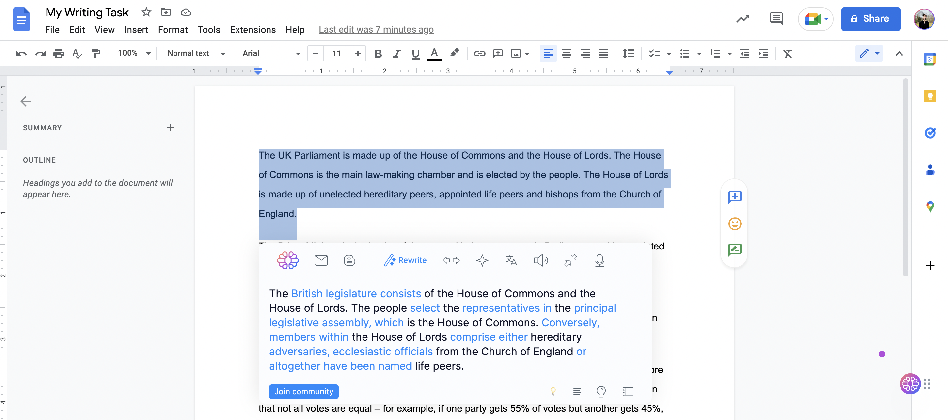Toggle underline formatting
Image resolution: width=948 pixels, height=420 pixels.
[416, 54]
